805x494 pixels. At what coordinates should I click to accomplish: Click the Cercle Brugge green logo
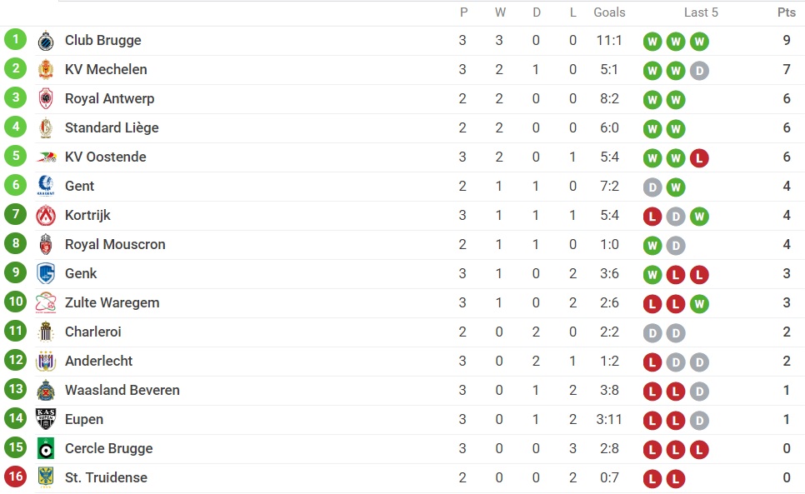[46, 448]
